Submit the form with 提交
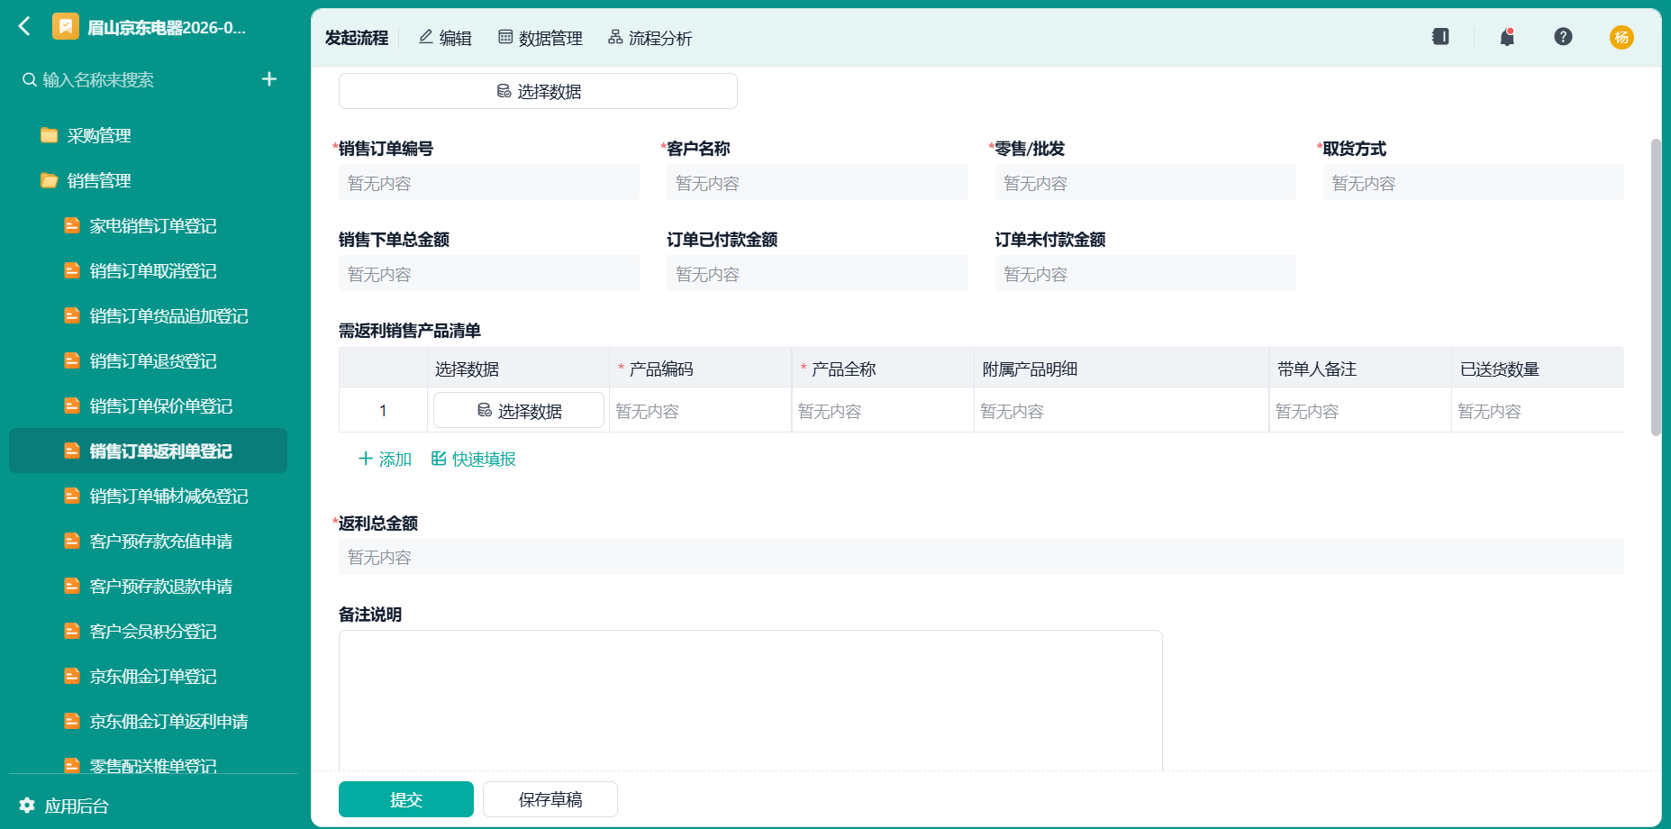This screenshot has width=1671, height=829. (x=406, y=799)
